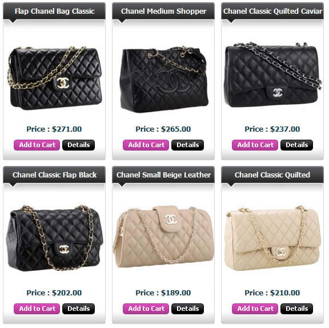Open details for $210 Chanel Classic Quilted
The height and width of the screenshot is (328, 329).
point(296,309)
